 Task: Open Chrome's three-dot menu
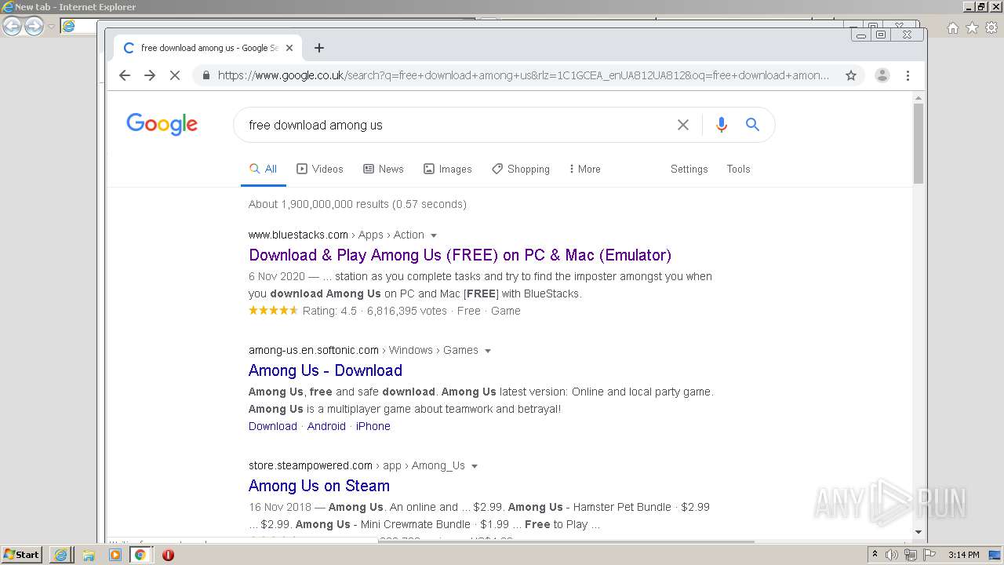point(908,75)
